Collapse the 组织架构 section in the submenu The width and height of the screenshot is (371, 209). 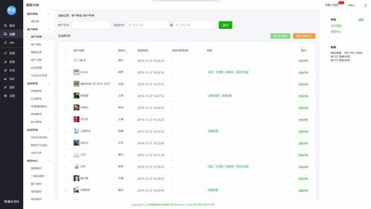click(x=49, y=14)
